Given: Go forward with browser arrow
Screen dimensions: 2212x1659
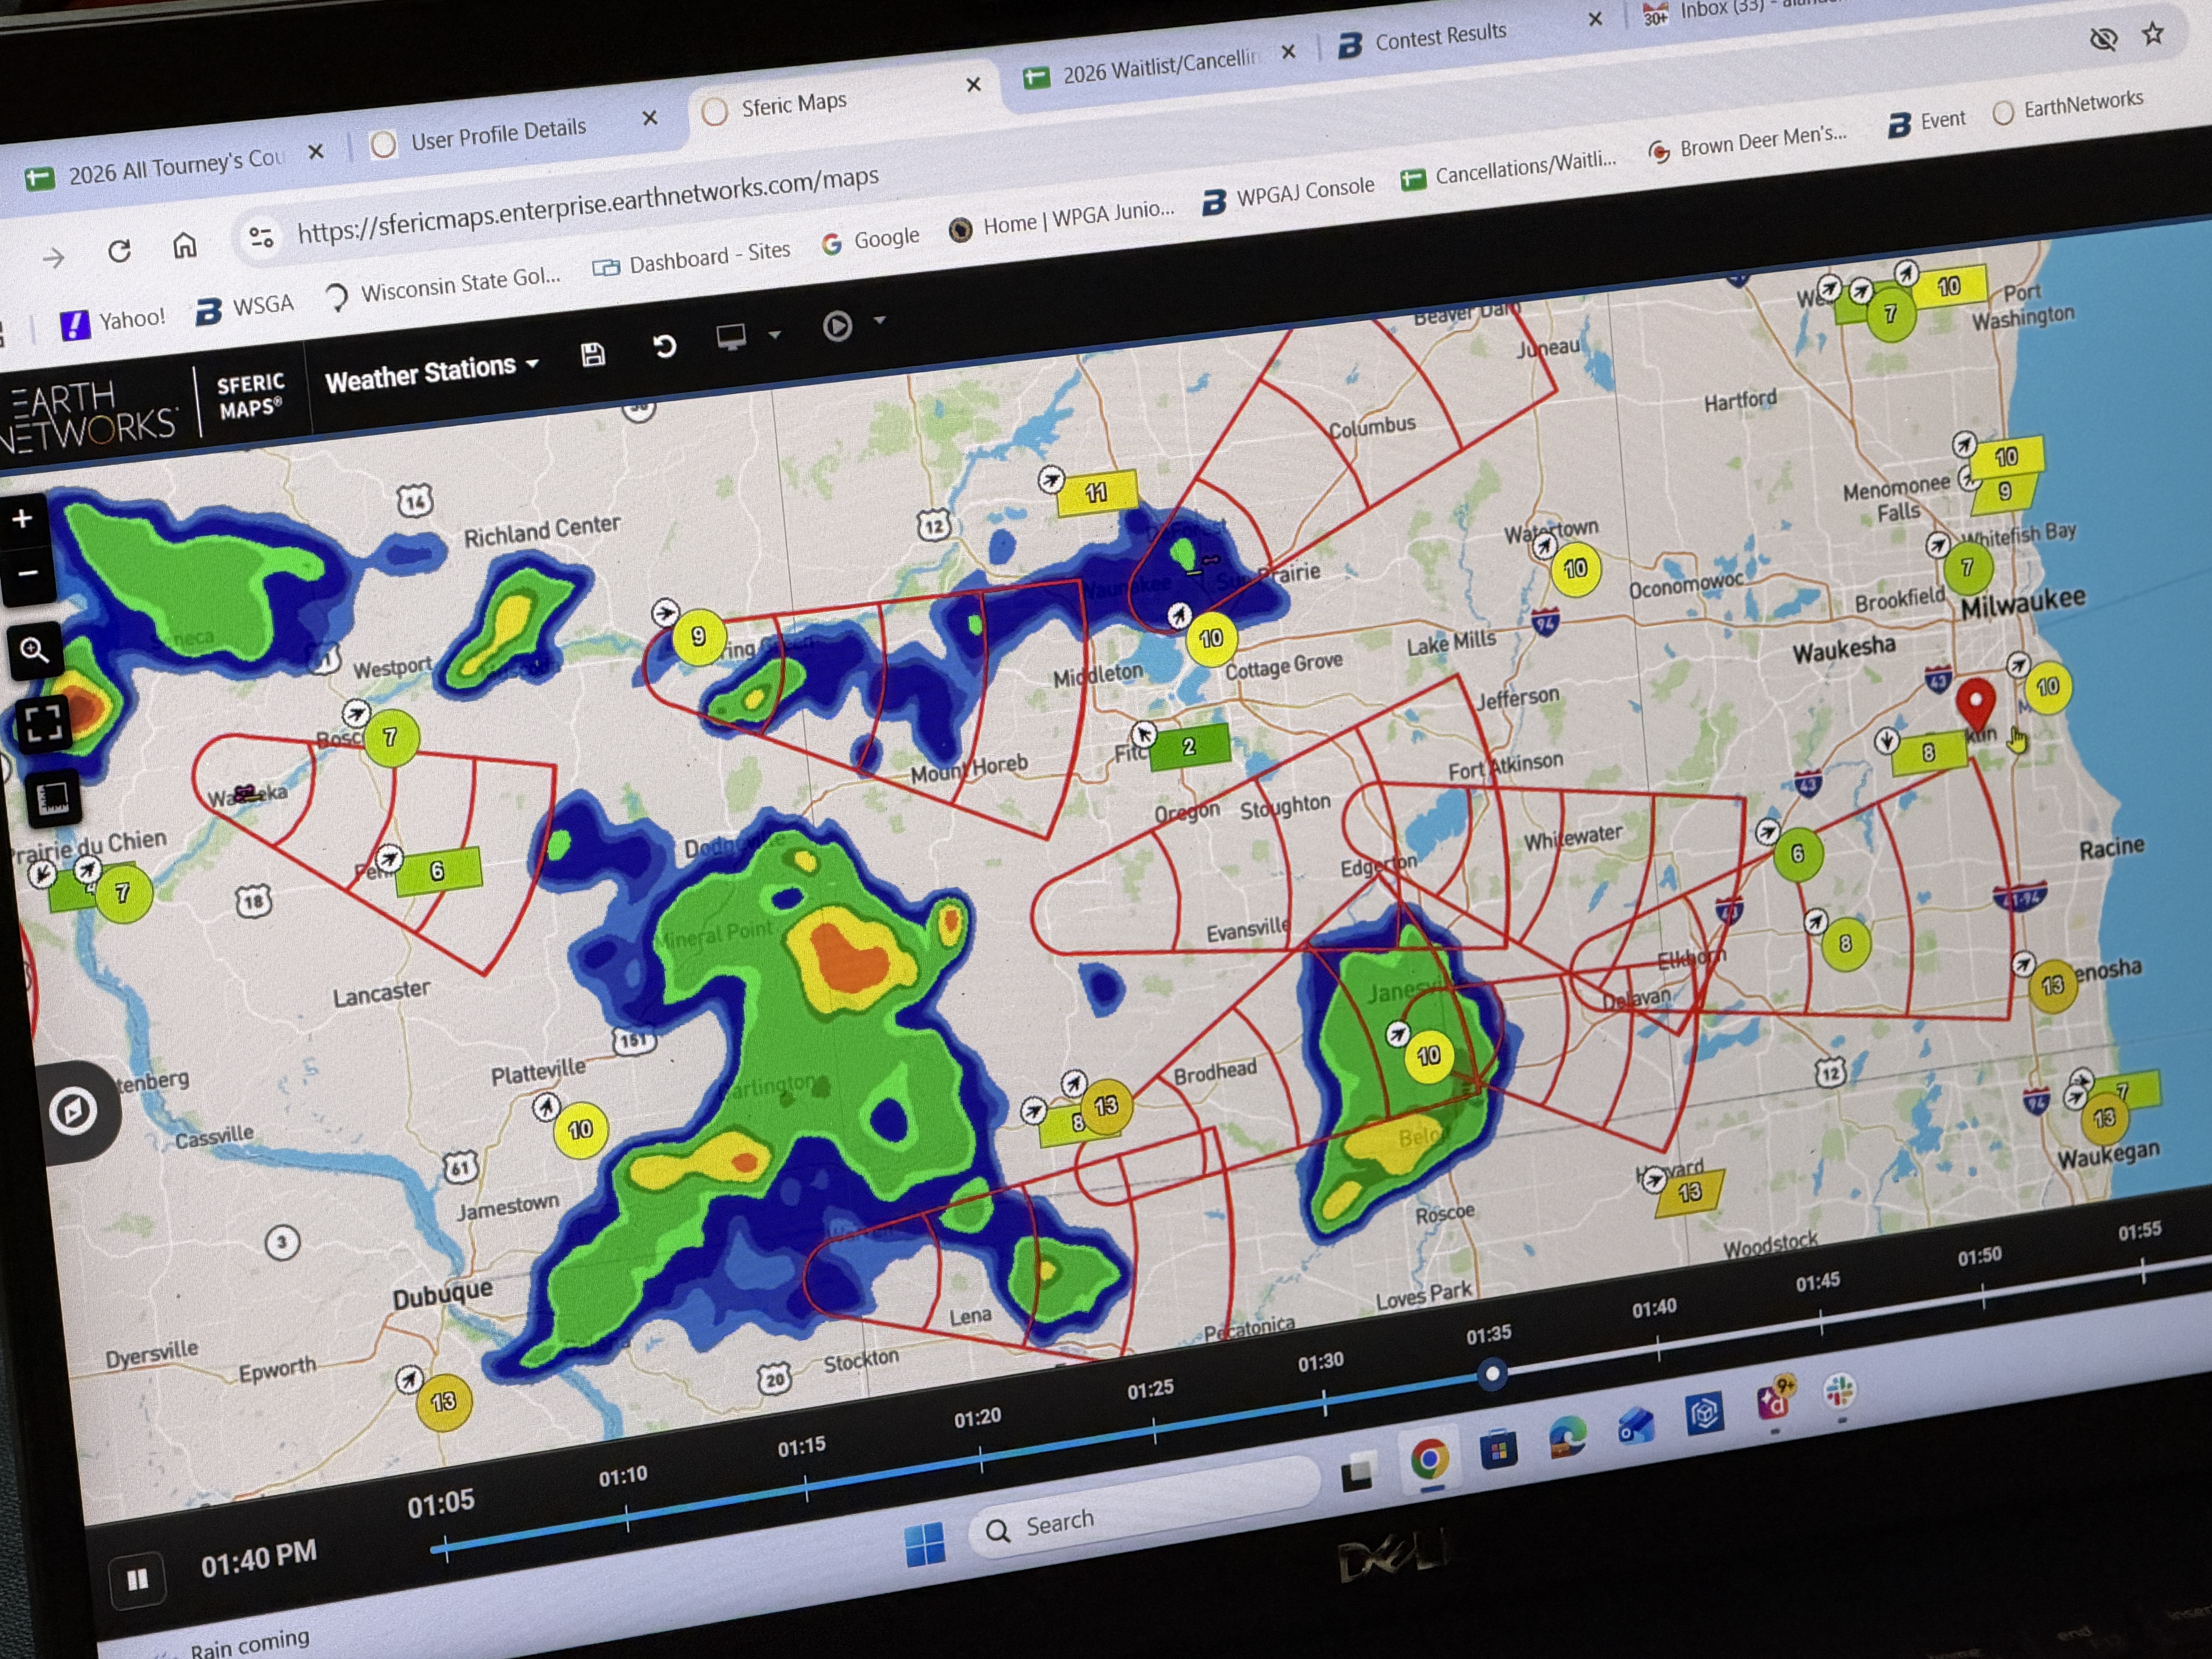Looking at the screenshot, I should tap(54, 259).
